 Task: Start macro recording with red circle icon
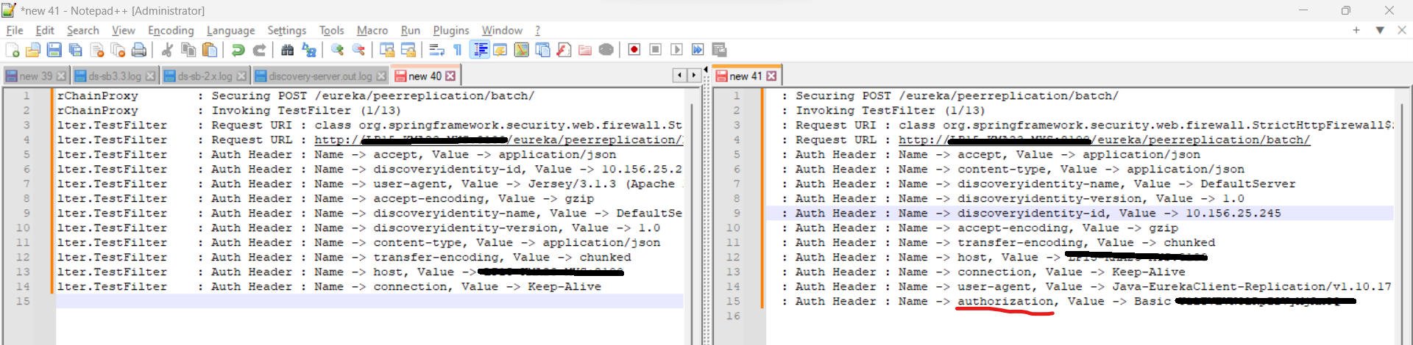634,50
